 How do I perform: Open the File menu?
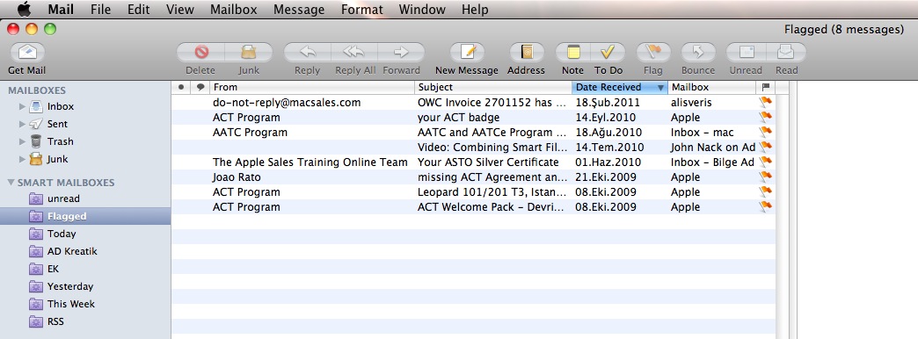pyautogui.click(x=101, y=10)
